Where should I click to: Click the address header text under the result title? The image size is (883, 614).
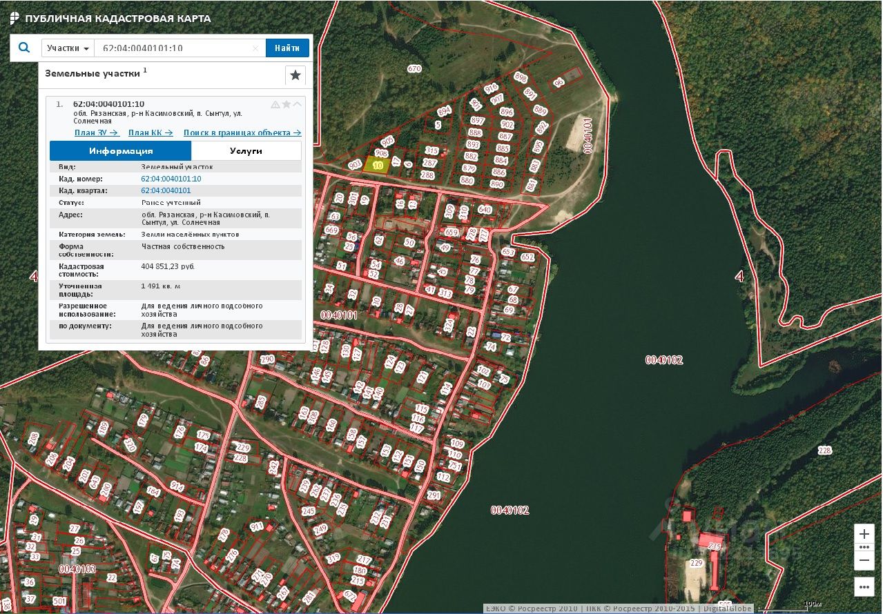[157, 117]
